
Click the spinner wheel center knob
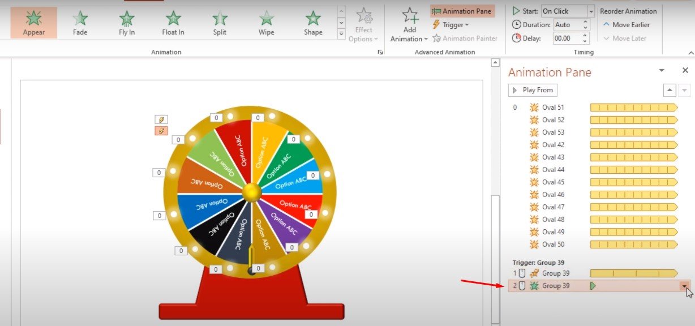251,192
